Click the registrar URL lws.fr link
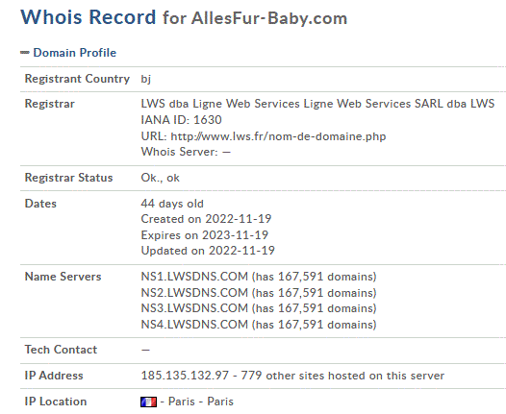Image resolution: width=506 pixels, height=414 pixels. coord(278,136)
